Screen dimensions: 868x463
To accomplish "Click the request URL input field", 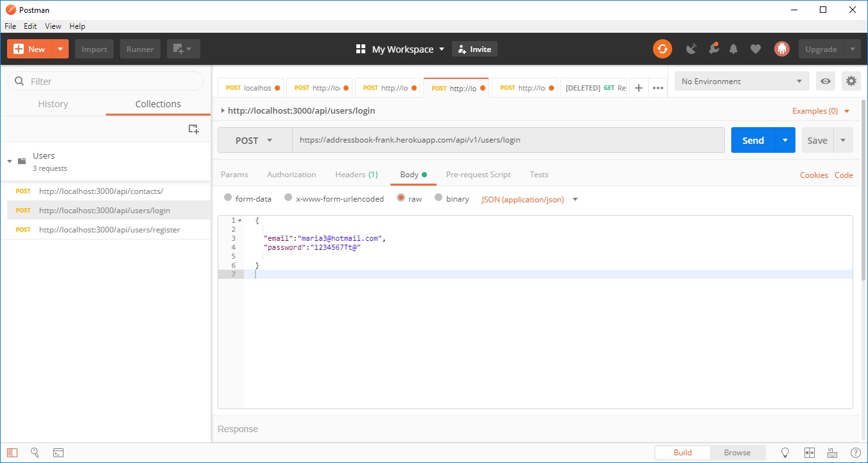I will coord(508,140).
